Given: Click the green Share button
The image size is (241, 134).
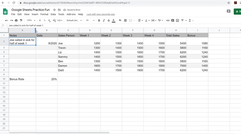Looking at the screenshot, I should tap(237, 12).
